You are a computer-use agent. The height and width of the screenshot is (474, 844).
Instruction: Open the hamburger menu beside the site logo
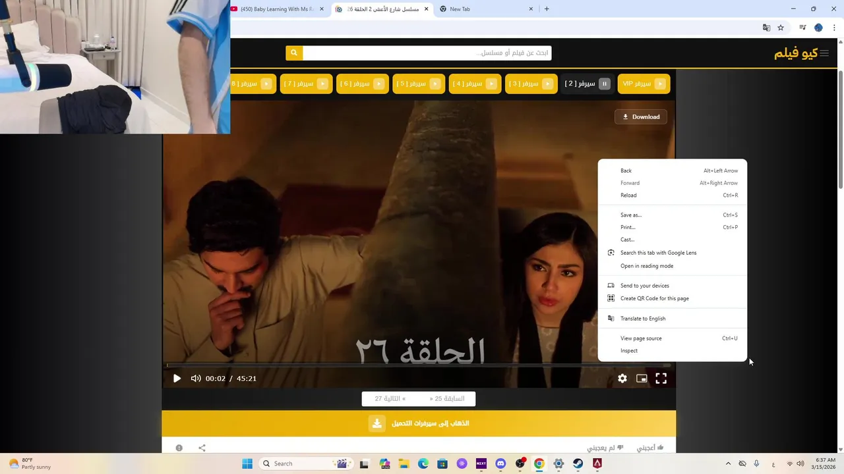coord(824,53)
